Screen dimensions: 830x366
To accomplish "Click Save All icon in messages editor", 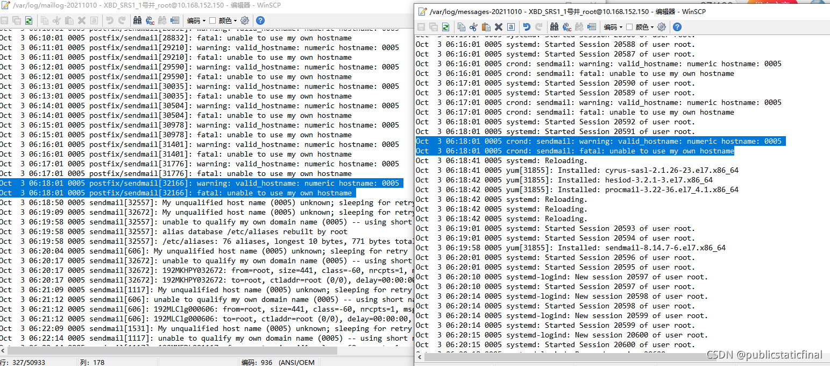I will (x=434, y=27).
